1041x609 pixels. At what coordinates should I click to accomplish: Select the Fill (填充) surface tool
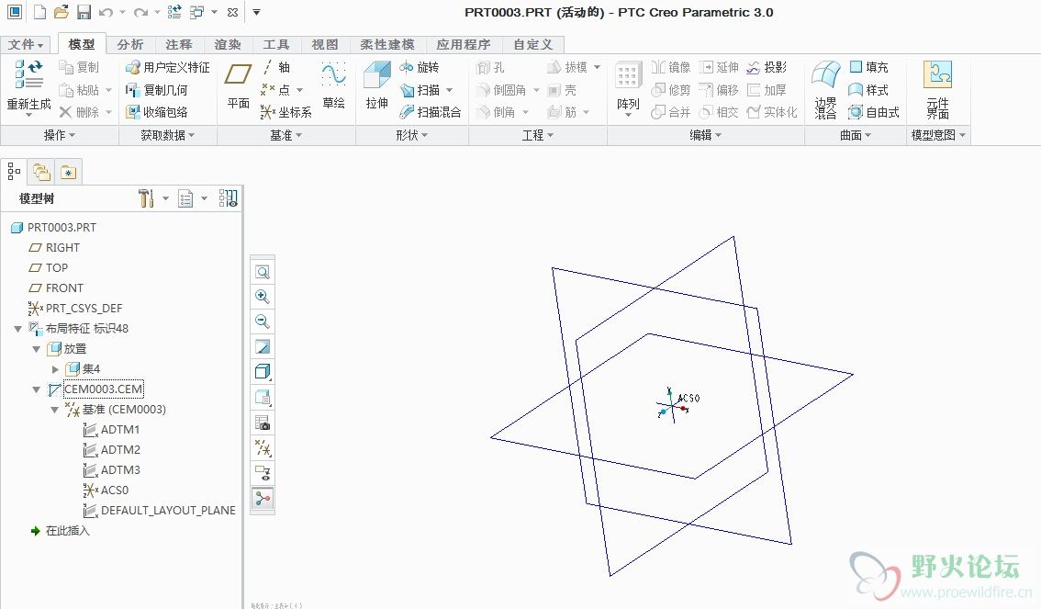click(x=868, y=67)
